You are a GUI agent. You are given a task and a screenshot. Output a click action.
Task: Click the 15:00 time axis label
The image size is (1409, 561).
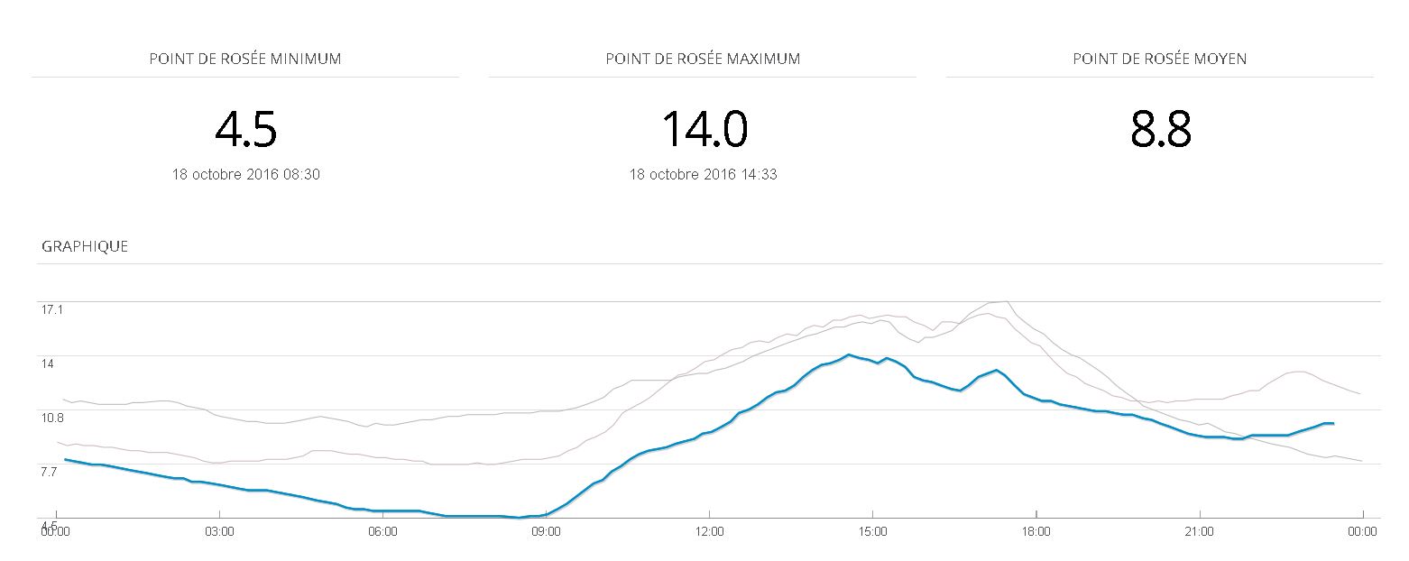point(872,532)
